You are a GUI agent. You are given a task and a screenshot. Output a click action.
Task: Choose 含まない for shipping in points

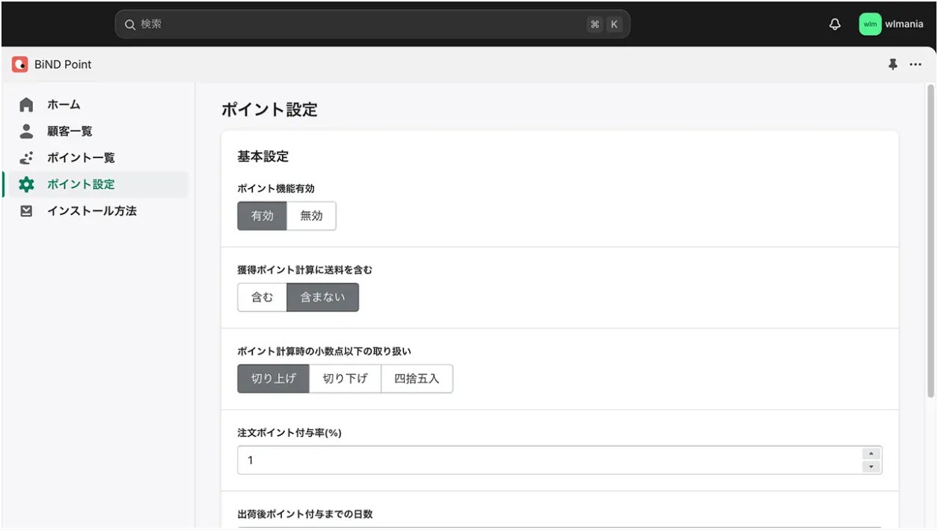pos(323,297)
